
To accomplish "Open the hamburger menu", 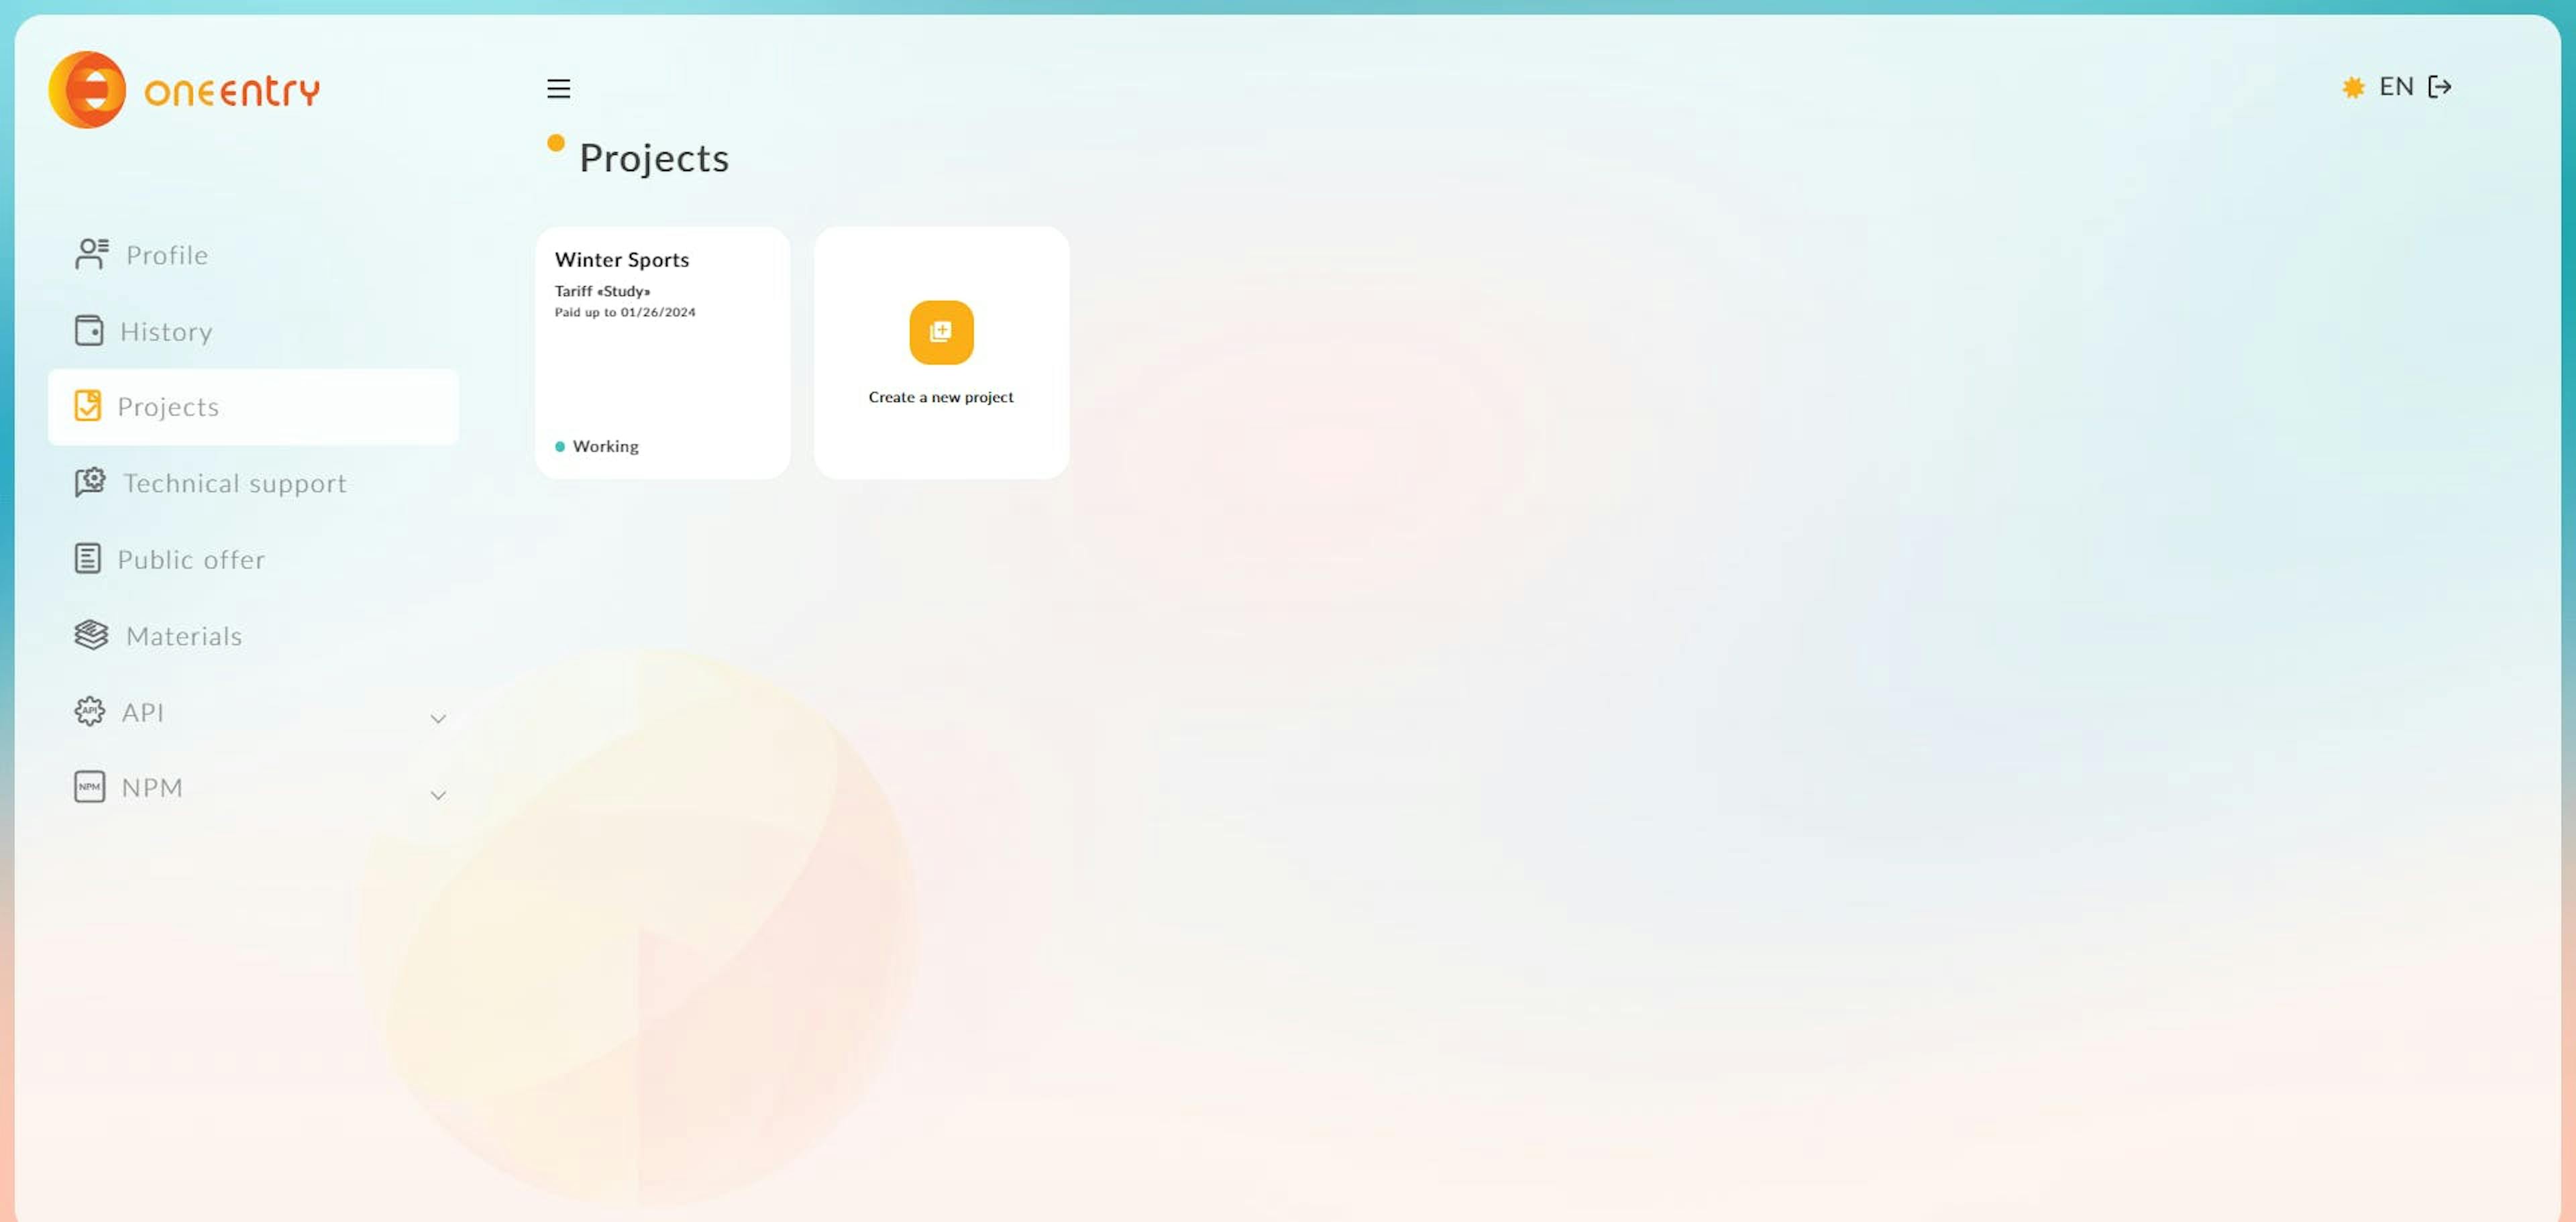I will (559, 87).
